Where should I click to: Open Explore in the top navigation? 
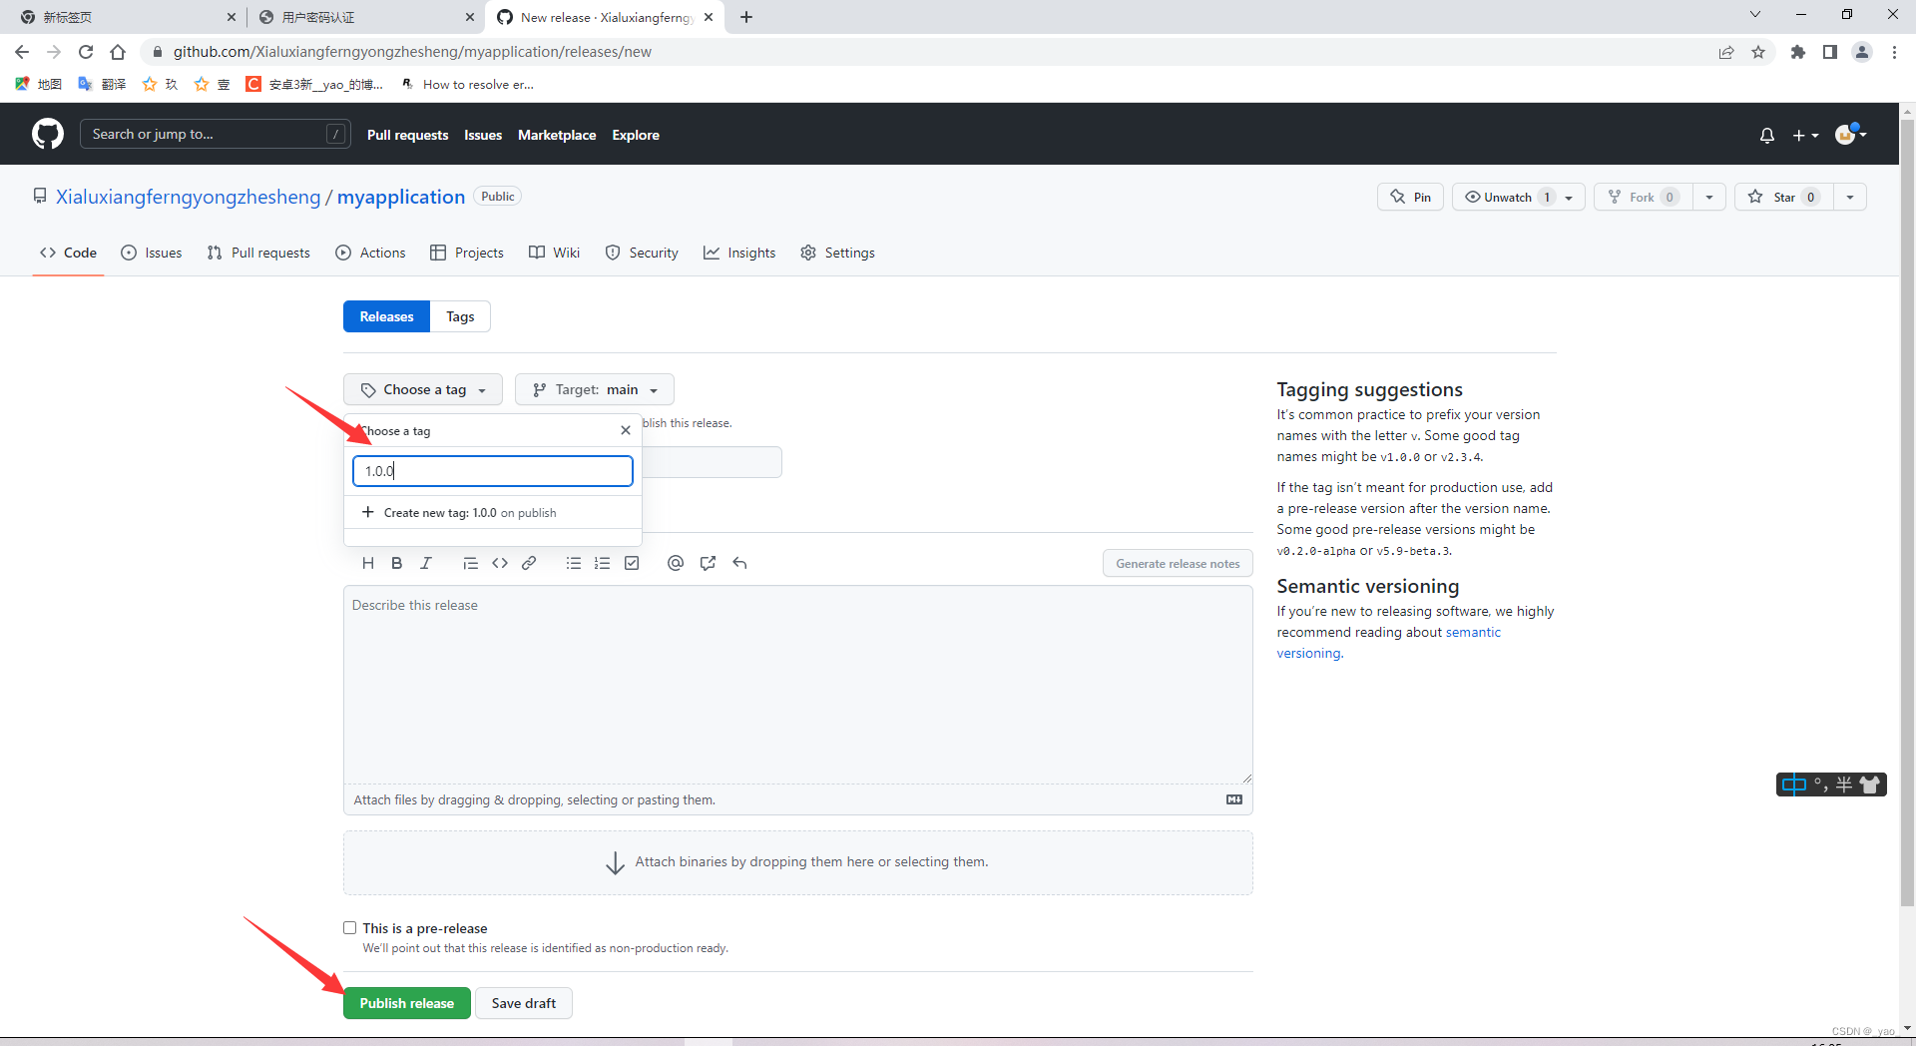click(636, 135)
